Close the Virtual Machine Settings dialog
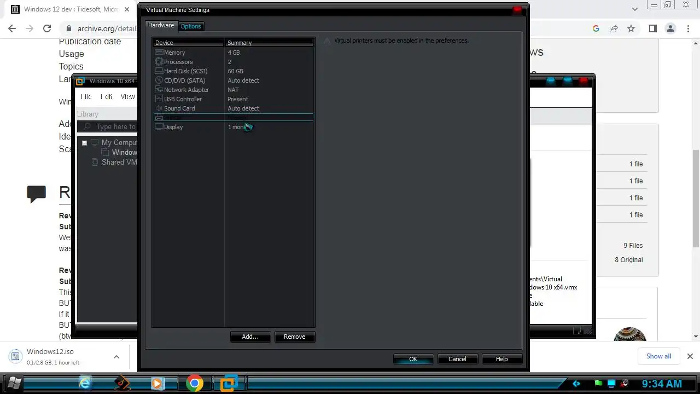The width and height of the screenshot is (700, 394). tap(517, 9)
